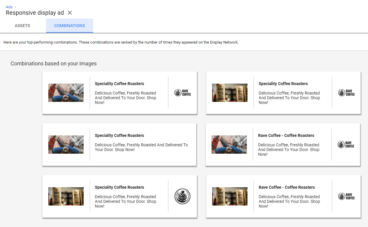Viewport: 368px width, 227px height.
Task: Switch to the Assets tab
Action: pyautogui.click(x=22, y=26)
